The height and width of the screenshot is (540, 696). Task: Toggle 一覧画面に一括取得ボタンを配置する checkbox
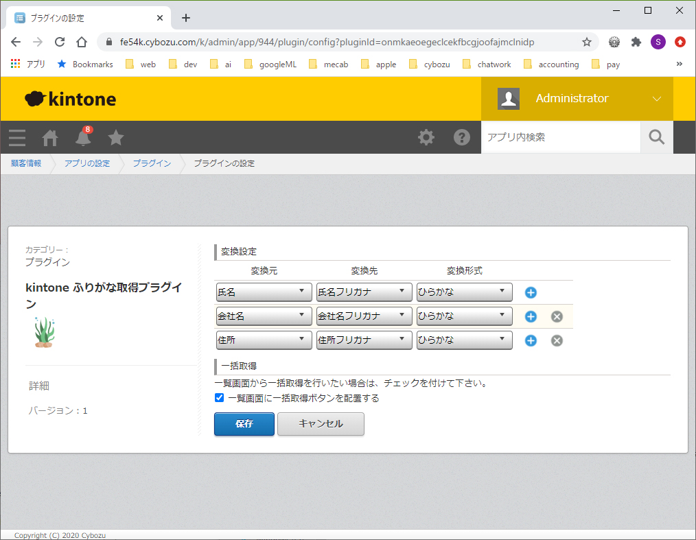(219, 397)
